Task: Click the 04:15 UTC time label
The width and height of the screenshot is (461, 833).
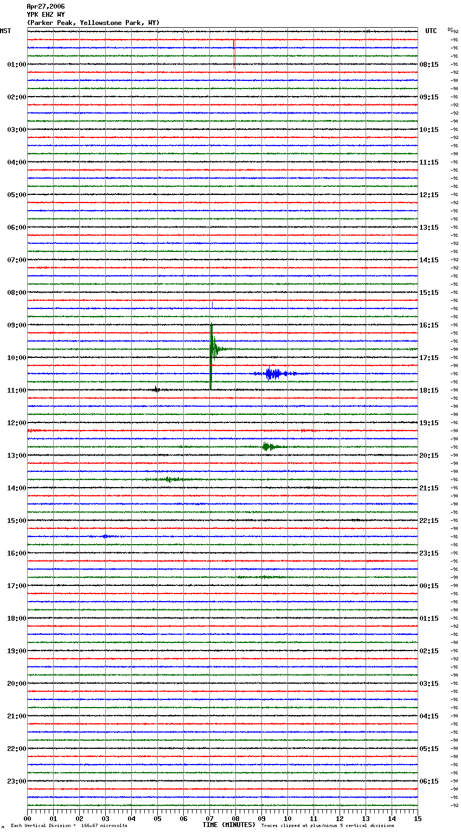Action: [x=429, y=716]
